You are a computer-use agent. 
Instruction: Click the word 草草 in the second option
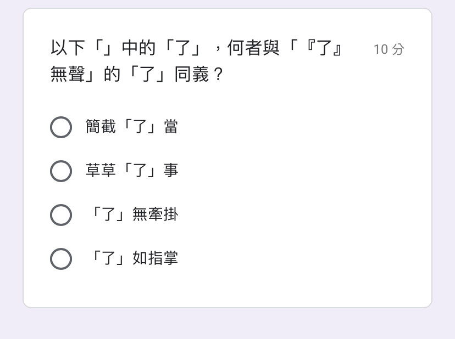pos(101,171)
